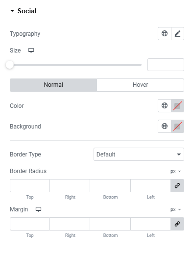Select the Normal tab
The height and width of the screenshot is (257, 193).
point(53,85)
